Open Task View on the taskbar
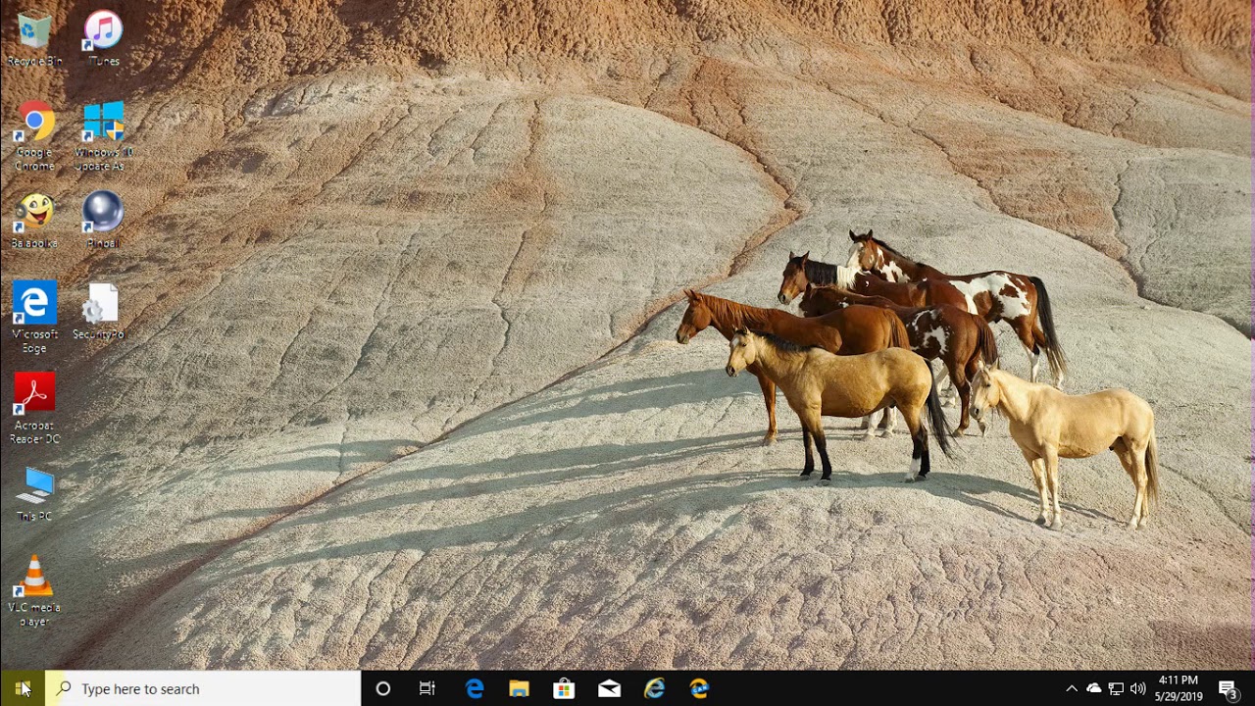The image size is (1255, 706). click(x=427, y=688)
